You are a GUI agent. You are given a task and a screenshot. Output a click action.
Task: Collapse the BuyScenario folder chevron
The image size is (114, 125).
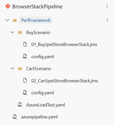click(12, 32)
